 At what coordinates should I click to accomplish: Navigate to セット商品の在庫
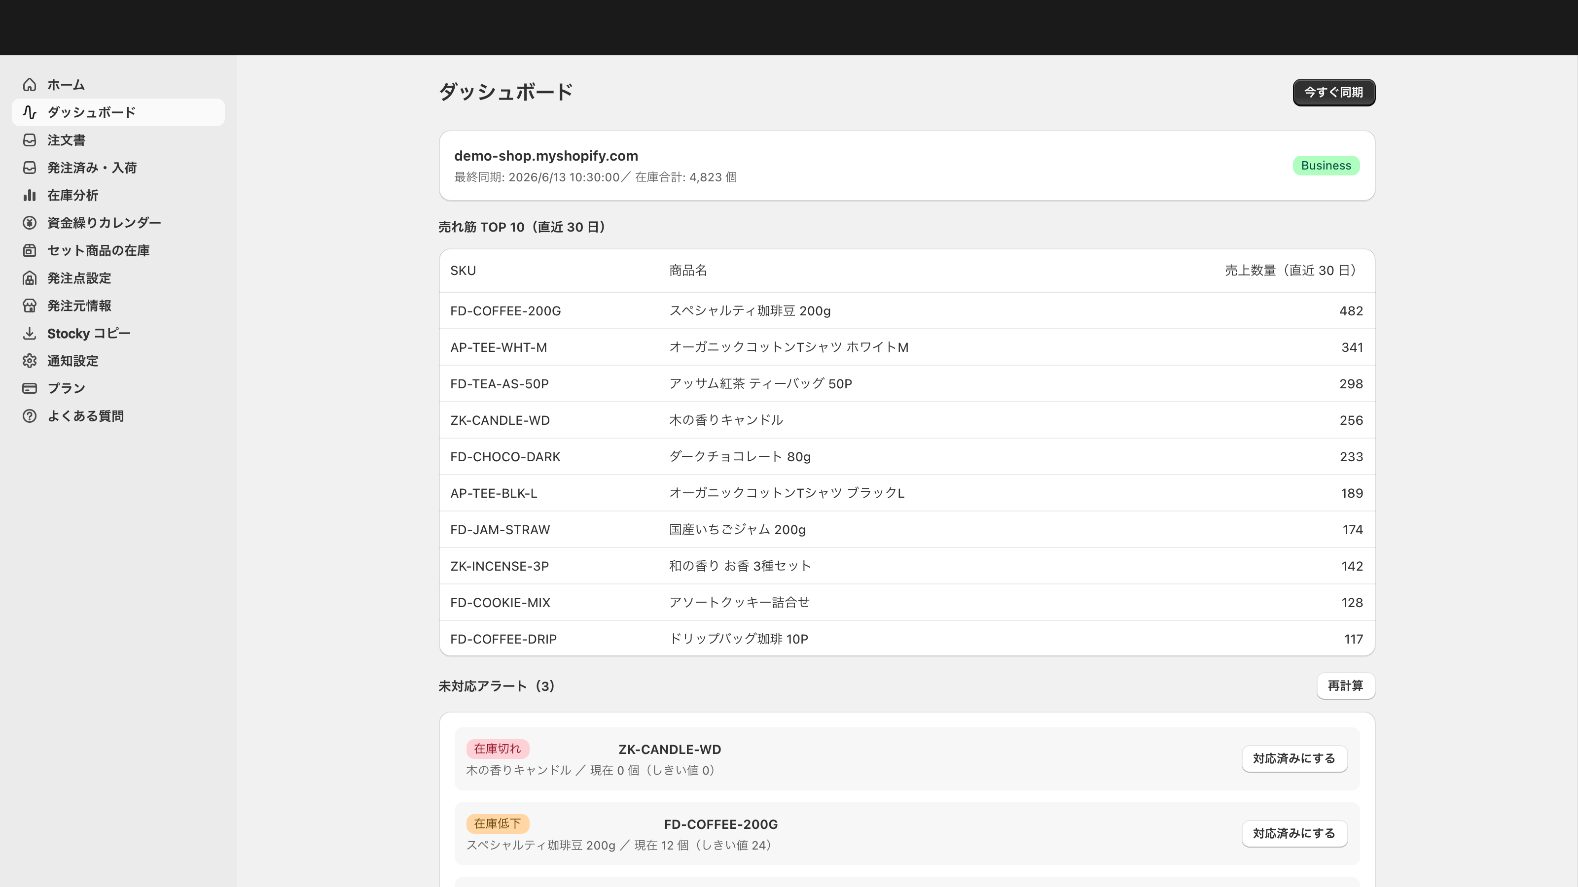click(x=118, y=250)
